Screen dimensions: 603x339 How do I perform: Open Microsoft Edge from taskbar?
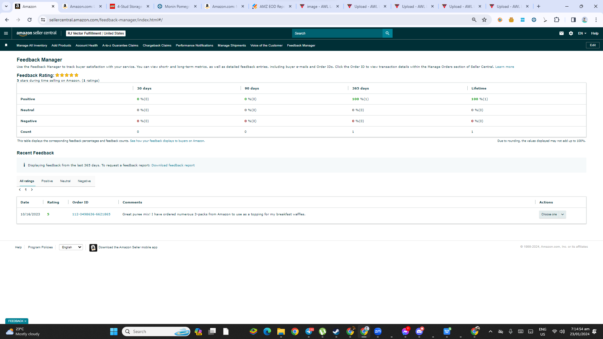[x=267, y=331]
